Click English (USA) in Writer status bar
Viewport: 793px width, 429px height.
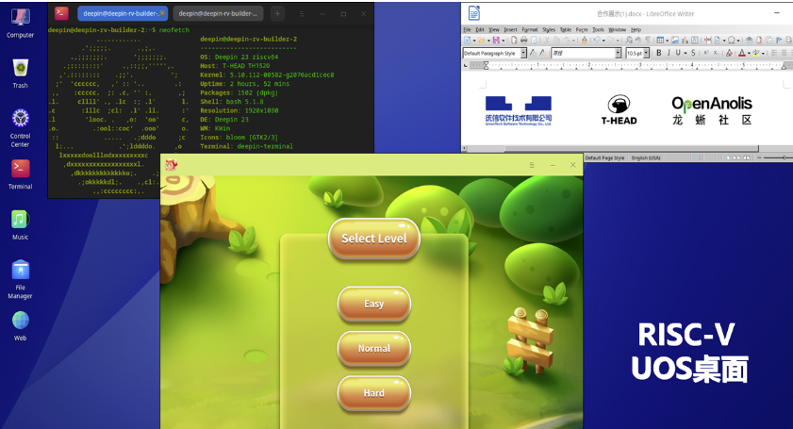tap(646, 157)
